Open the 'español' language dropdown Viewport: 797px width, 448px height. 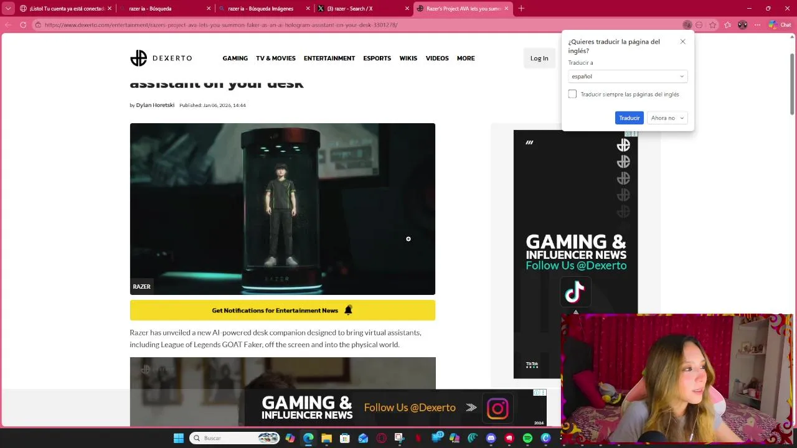coord(628,76)
